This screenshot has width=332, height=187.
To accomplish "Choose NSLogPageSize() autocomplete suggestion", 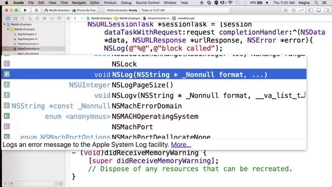I will click(154, 85).
